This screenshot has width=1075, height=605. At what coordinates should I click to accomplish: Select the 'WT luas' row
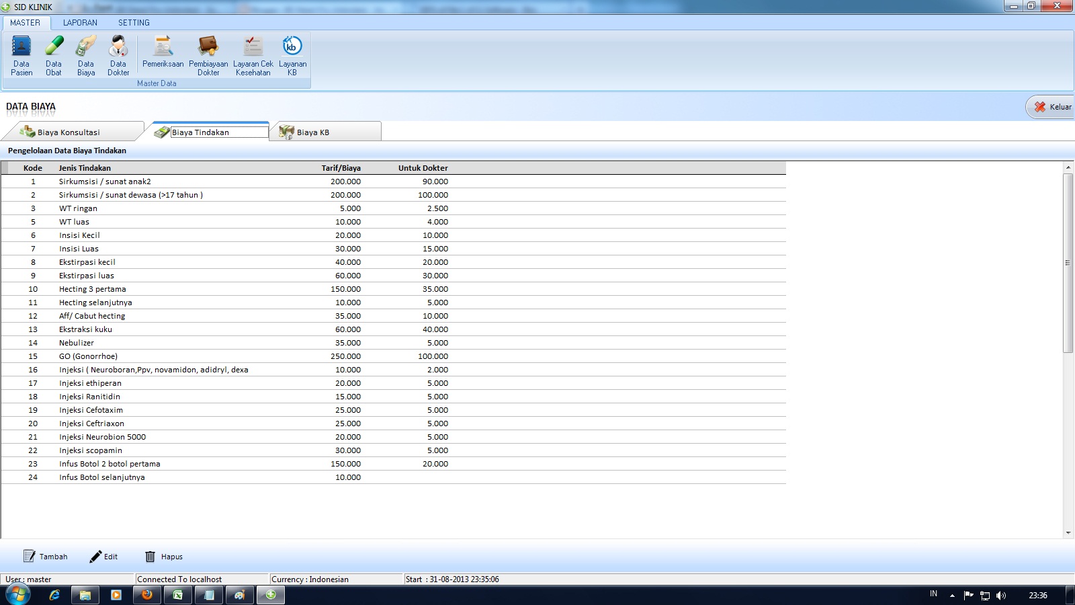(x=393, y=222)
